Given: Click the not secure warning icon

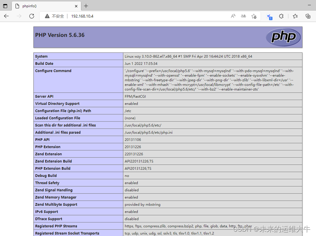Looking at the screenshot, I should tap(47, 16).
